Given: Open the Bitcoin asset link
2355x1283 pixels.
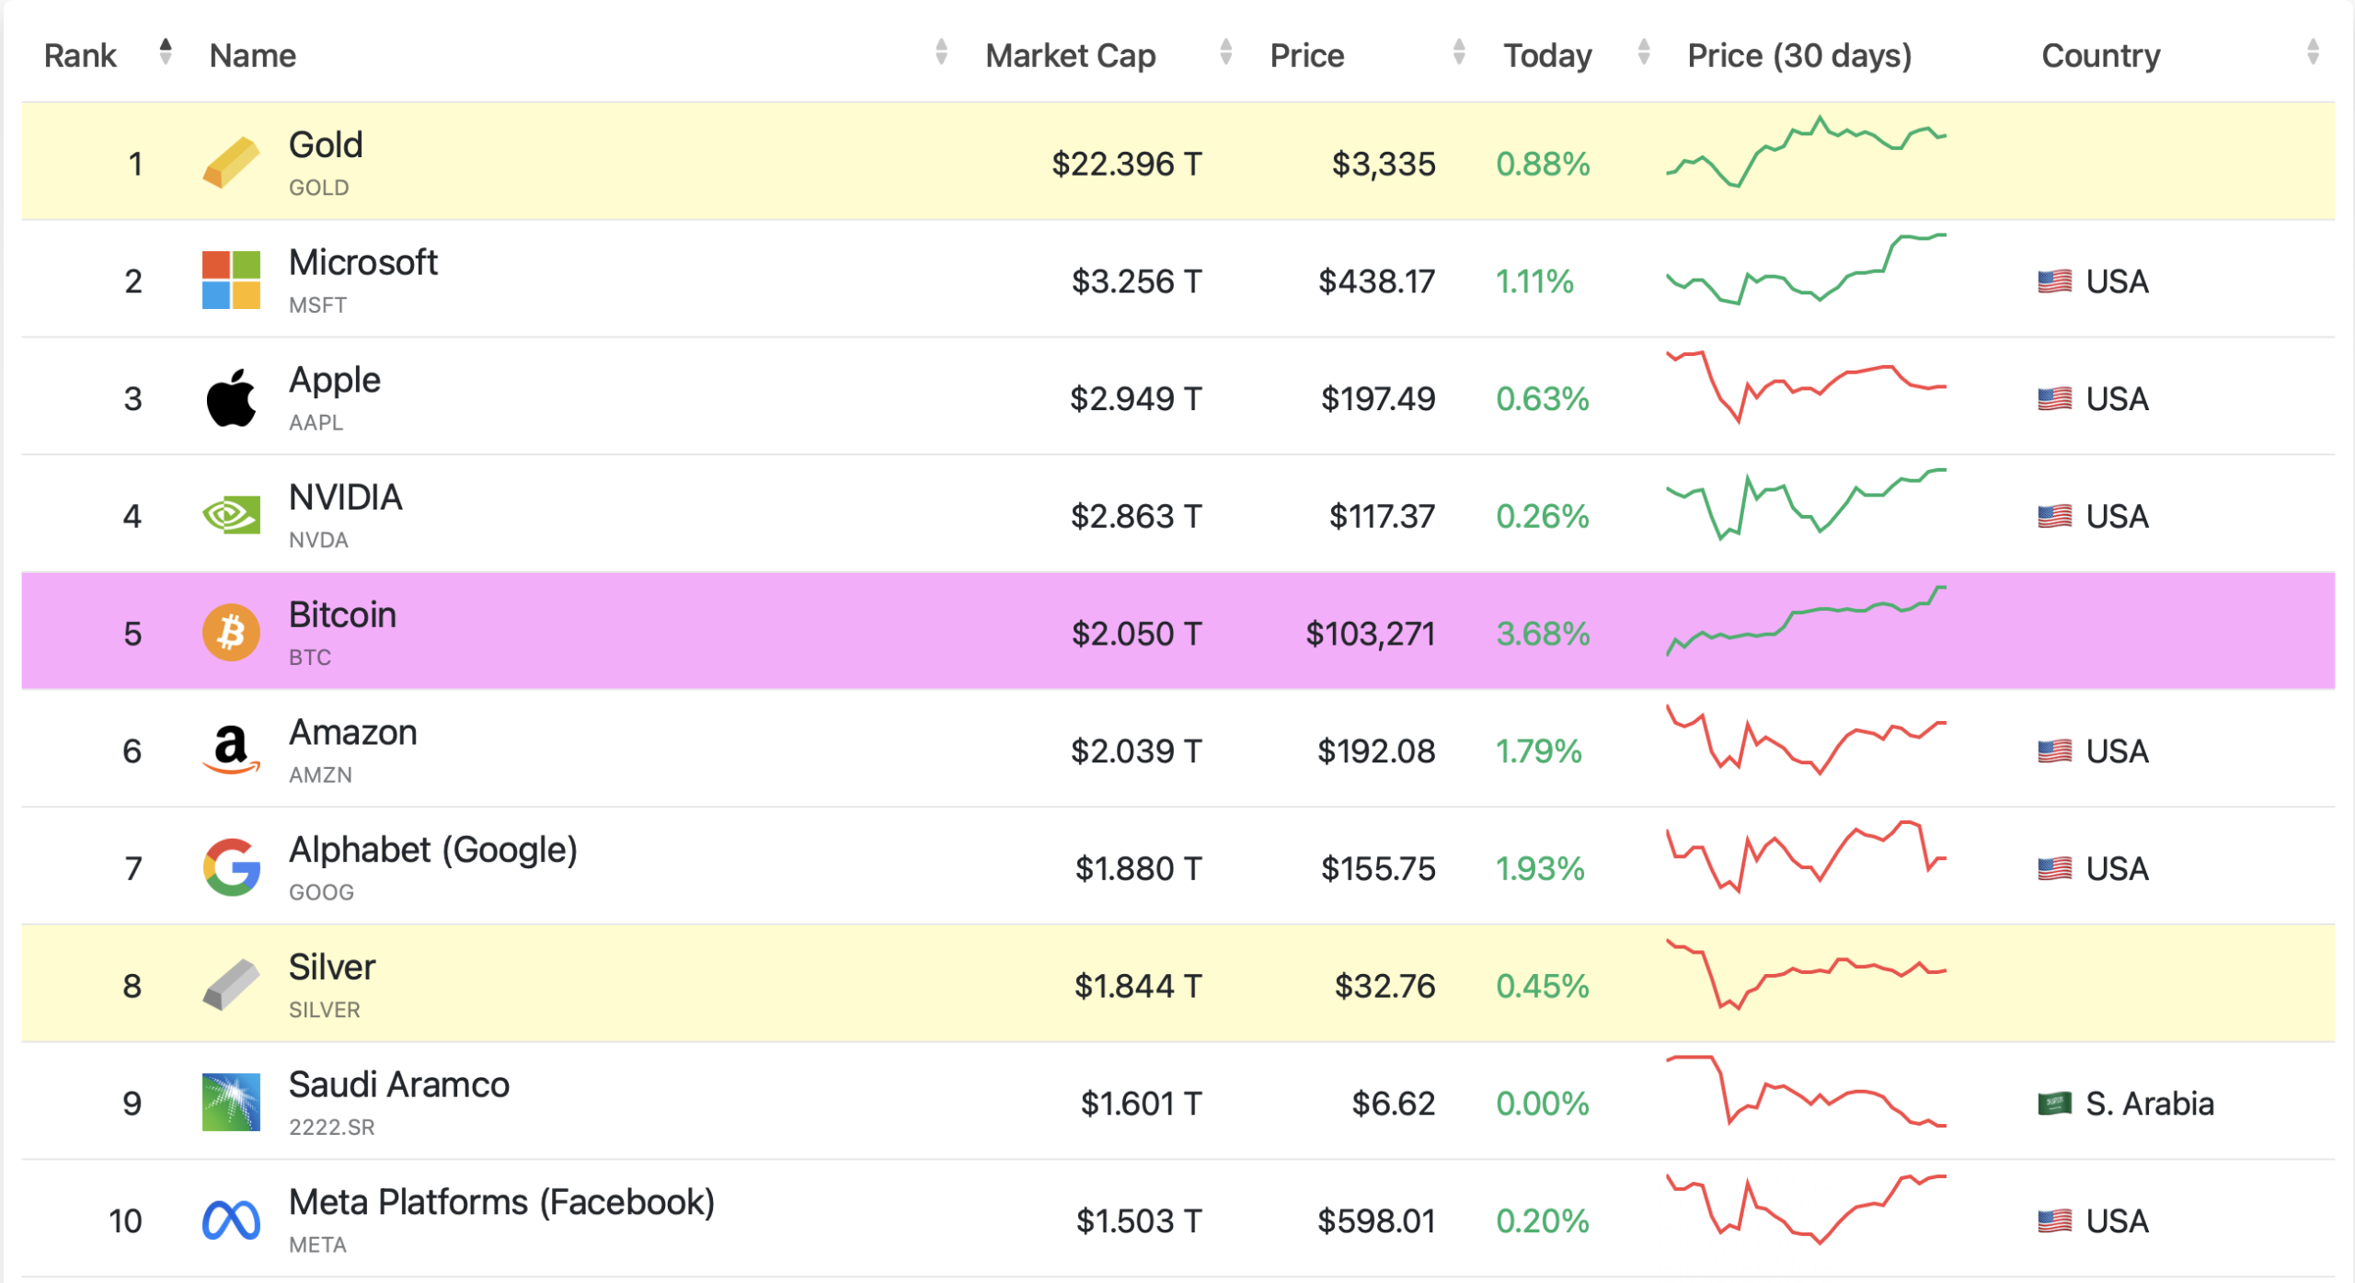Looking at the screenshot, I should pos(342,614).
